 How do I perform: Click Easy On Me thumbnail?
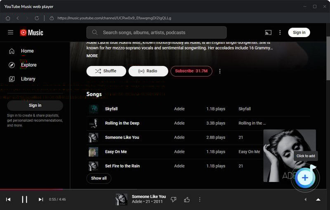tap(93, 152)
